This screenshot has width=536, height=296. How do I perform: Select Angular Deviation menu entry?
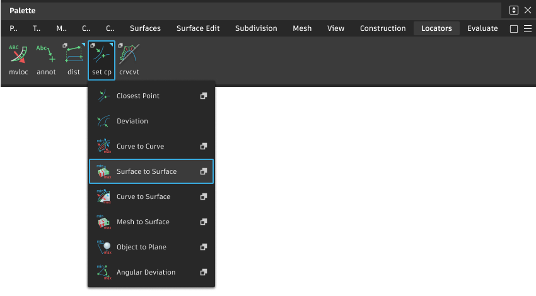click(146, 272)
